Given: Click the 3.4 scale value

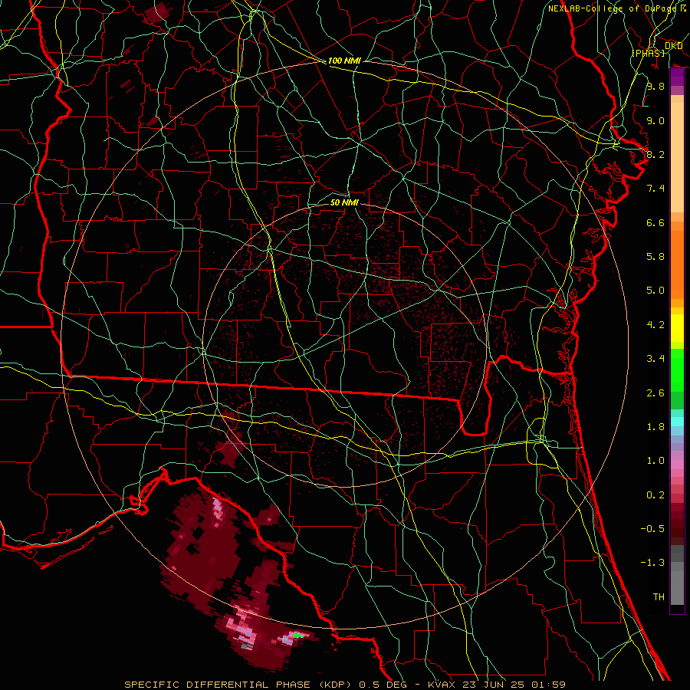Looking at the screenshot, I should [x=655, y=359].
